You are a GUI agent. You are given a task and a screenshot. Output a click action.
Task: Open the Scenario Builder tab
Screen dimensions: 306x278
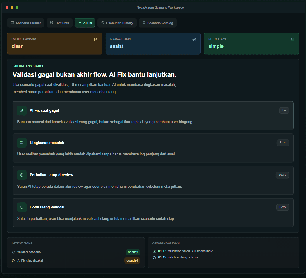click(x=25, y=23)
